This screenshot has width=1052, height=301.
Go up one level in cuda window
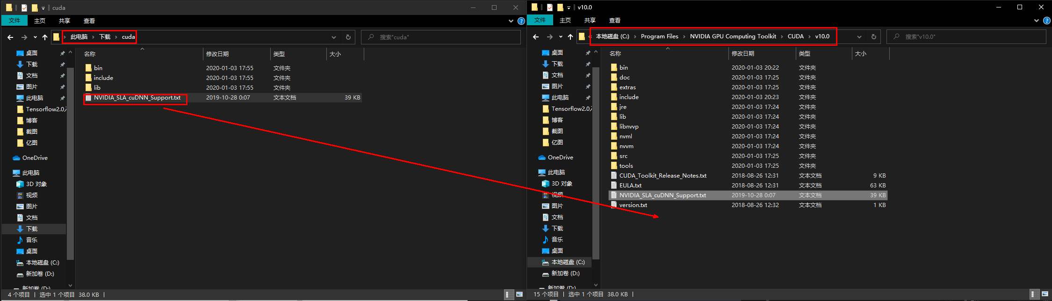coord(45,37)
